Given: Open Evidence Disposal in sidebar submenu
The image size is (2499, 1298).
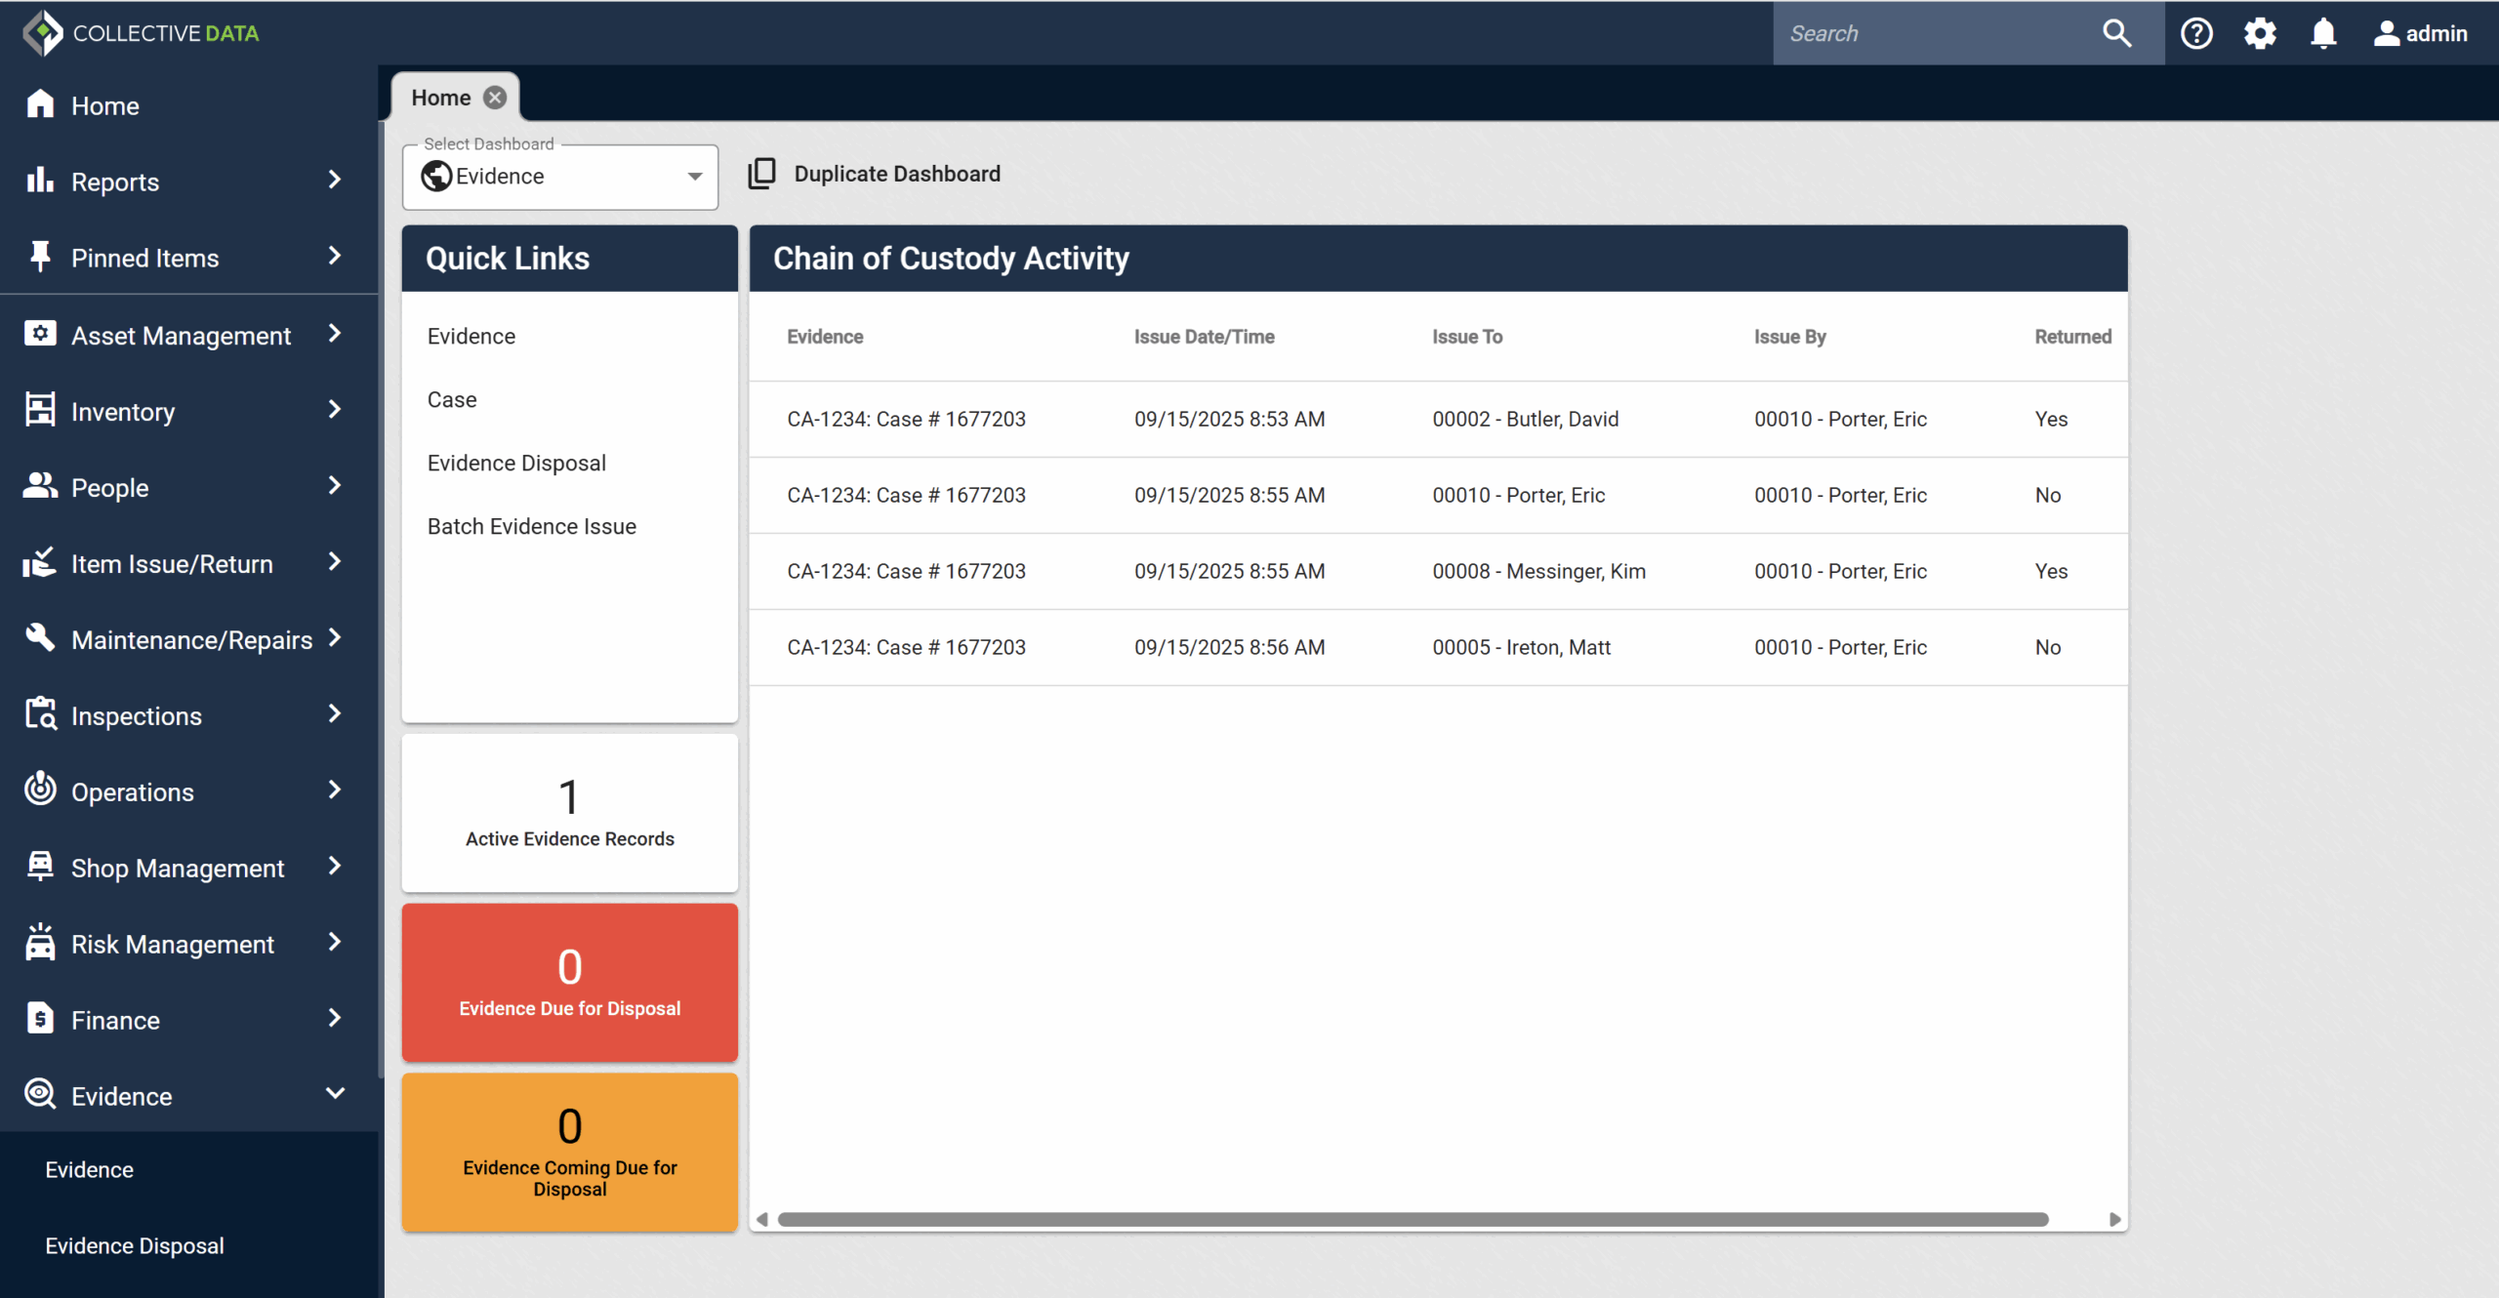Looking at the screenshot, I should (x=135, y=1245).
